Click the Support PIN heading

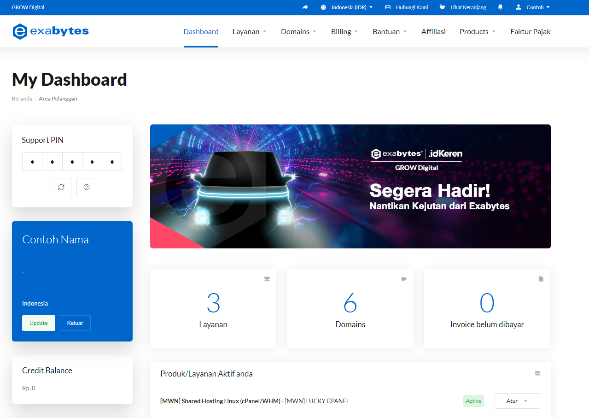click(42, 140)
